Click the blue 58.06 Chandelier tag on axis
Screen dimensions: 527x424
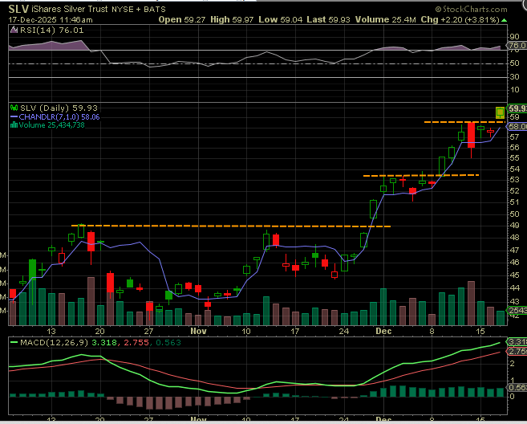pos(517,126)
